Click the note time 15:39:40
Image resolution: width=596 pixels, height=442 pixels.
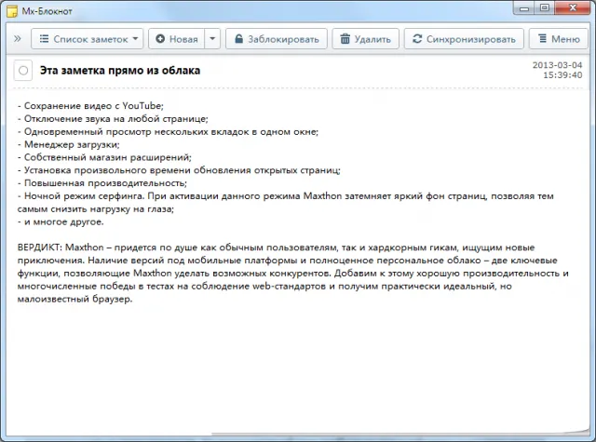[562, 74]
